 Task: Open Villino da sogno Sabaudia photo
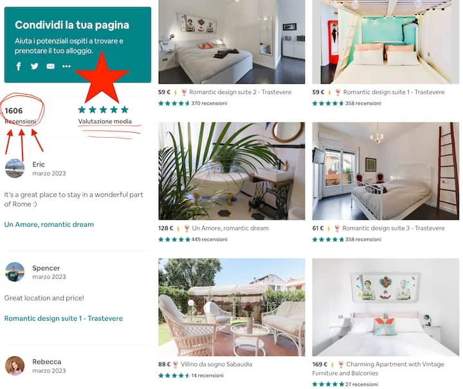point(232,307)
